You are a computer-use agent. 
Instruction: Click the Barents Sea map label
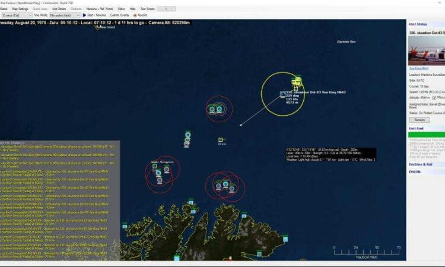point(347,42)
